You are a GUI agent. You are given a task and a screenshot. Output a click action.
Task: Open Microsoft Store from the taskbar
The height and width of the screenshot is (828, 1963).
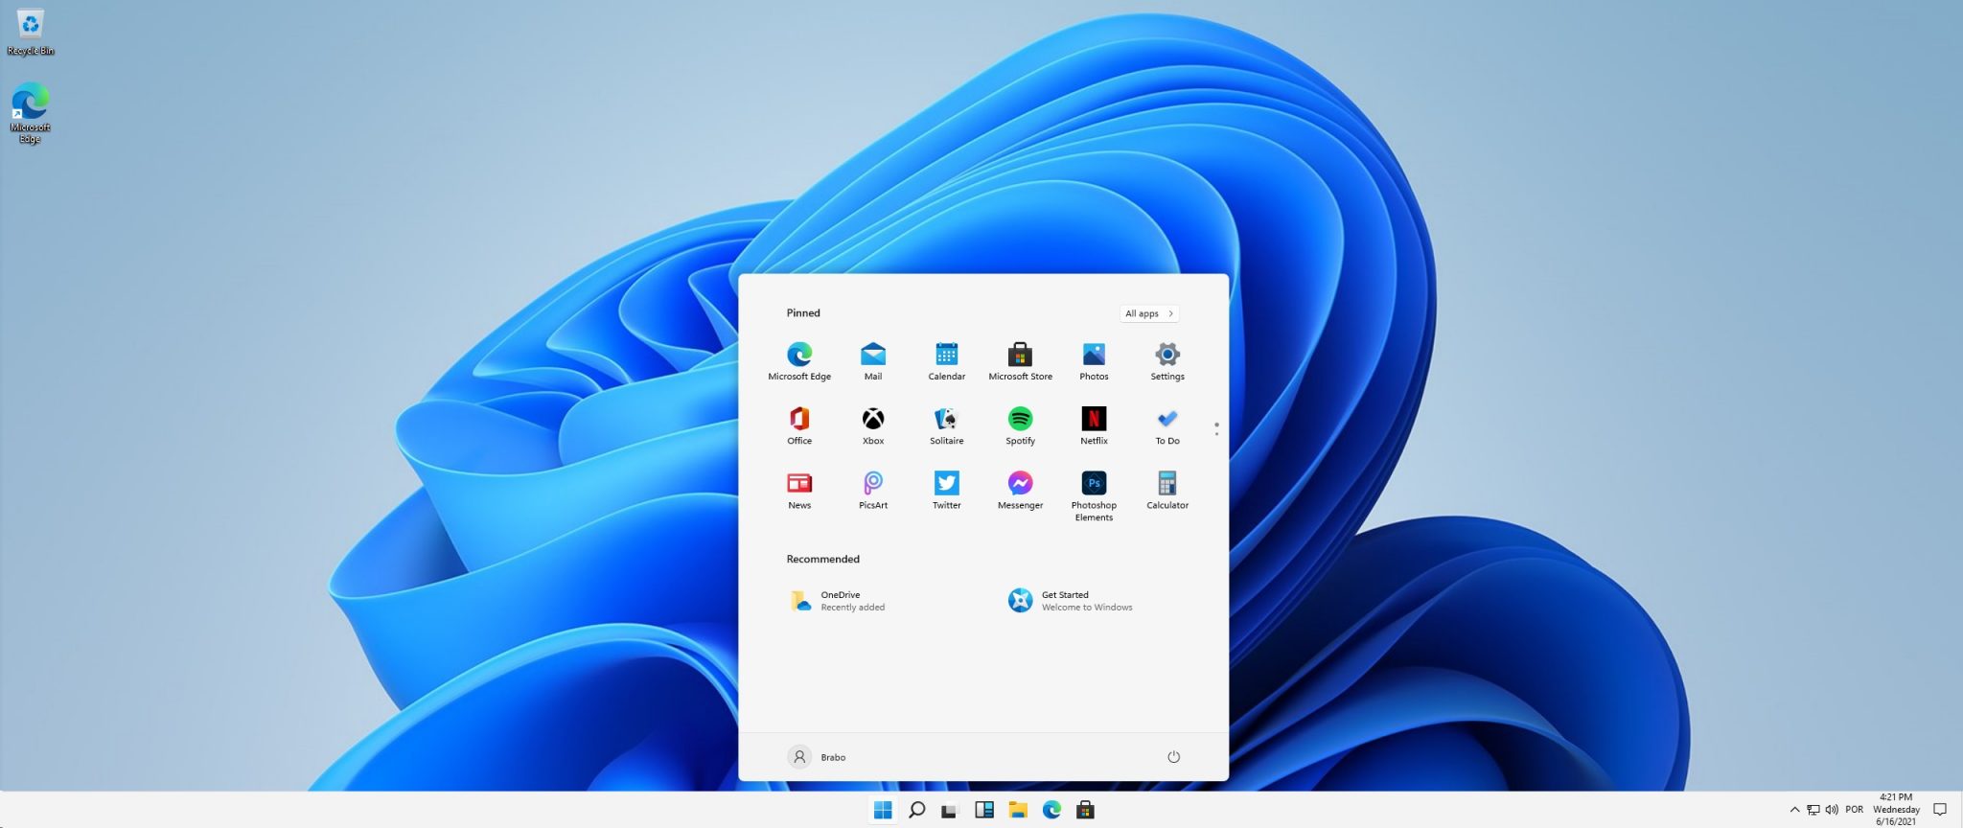pyautogui.click(x=1085, y=810)
